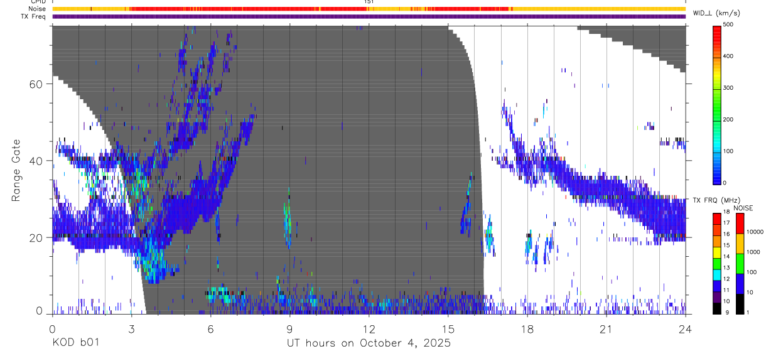Screen dimensions: 771x356
Task: Click x-axis tick label '3'
Action: pyautogui.click(x=131, y=328)
